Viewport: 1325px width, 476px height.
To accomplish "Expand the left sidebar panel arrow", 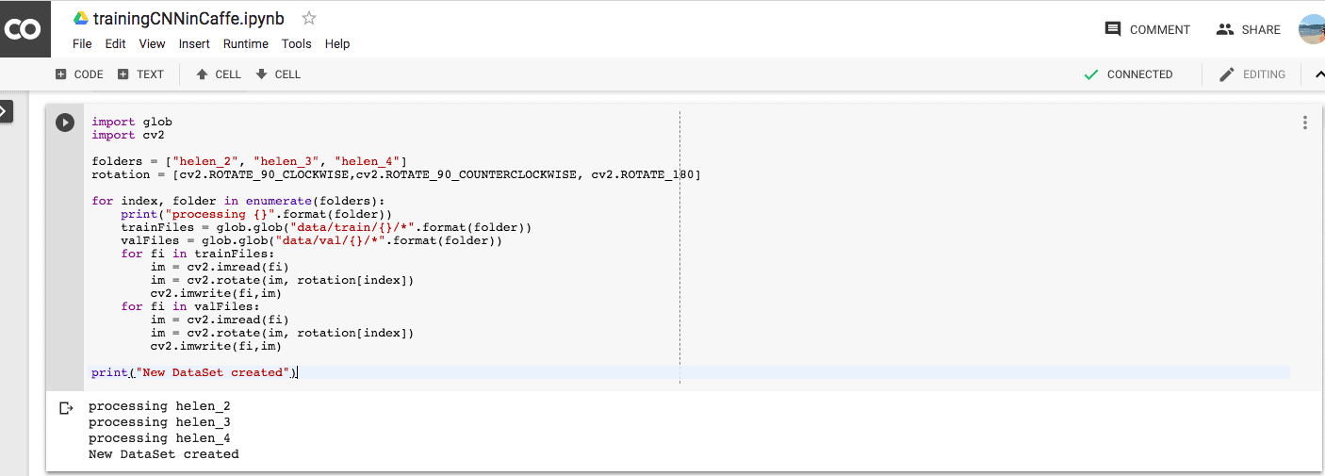I will (x=5, y=111).
